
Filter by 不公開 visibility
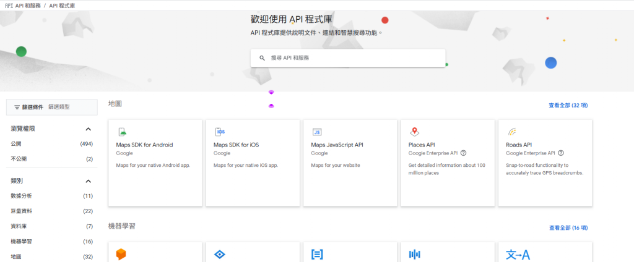[x=52, y=159]
